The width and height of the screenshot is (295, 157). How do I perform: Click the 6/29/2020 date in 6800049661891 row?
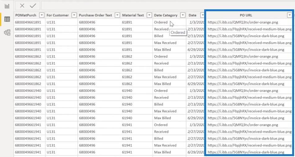point(196,50)
